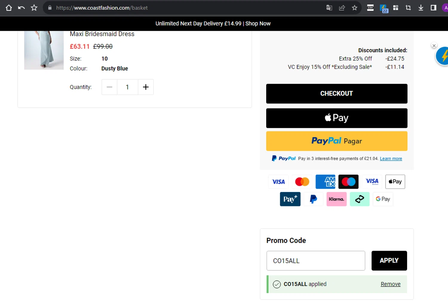Go to the browser home page

point(9,8)
